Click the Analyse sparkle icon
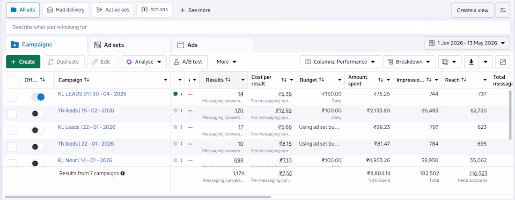 click(x=129, y=62)
